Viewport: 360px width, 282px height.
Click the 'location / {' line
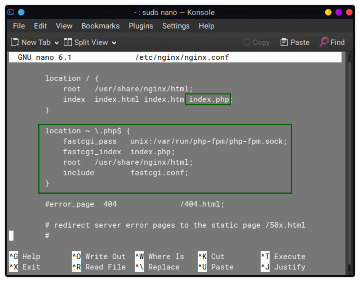[x=72, y=78]
